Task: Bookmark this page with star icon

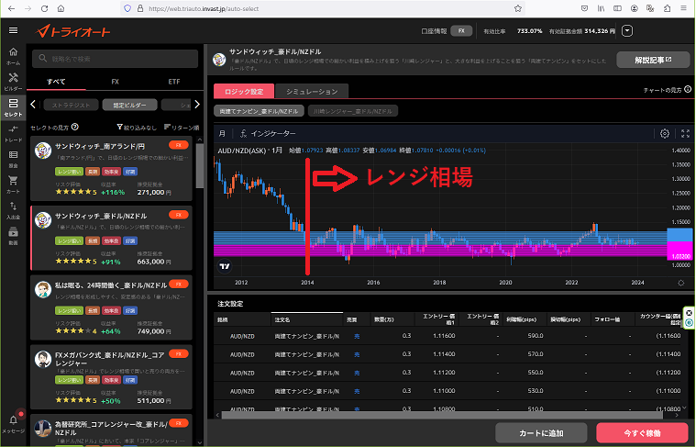Action: tap(517, 8)
